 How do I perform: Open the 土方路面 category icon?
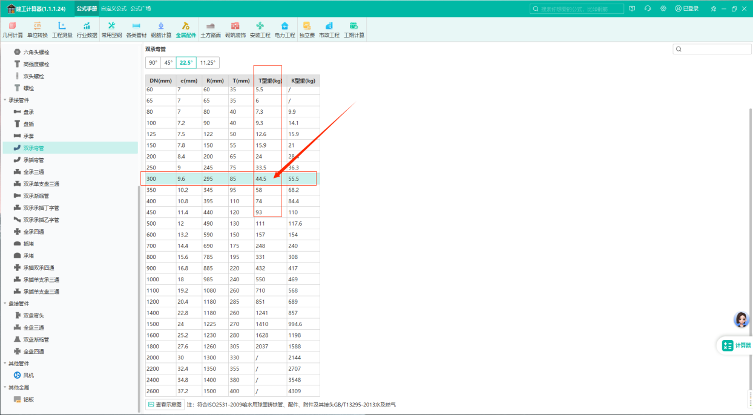[x=211, y=30]
